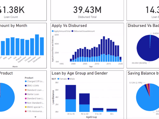159x119 pixels.
Task: Click XMAS special legend item
Action: 34,107
